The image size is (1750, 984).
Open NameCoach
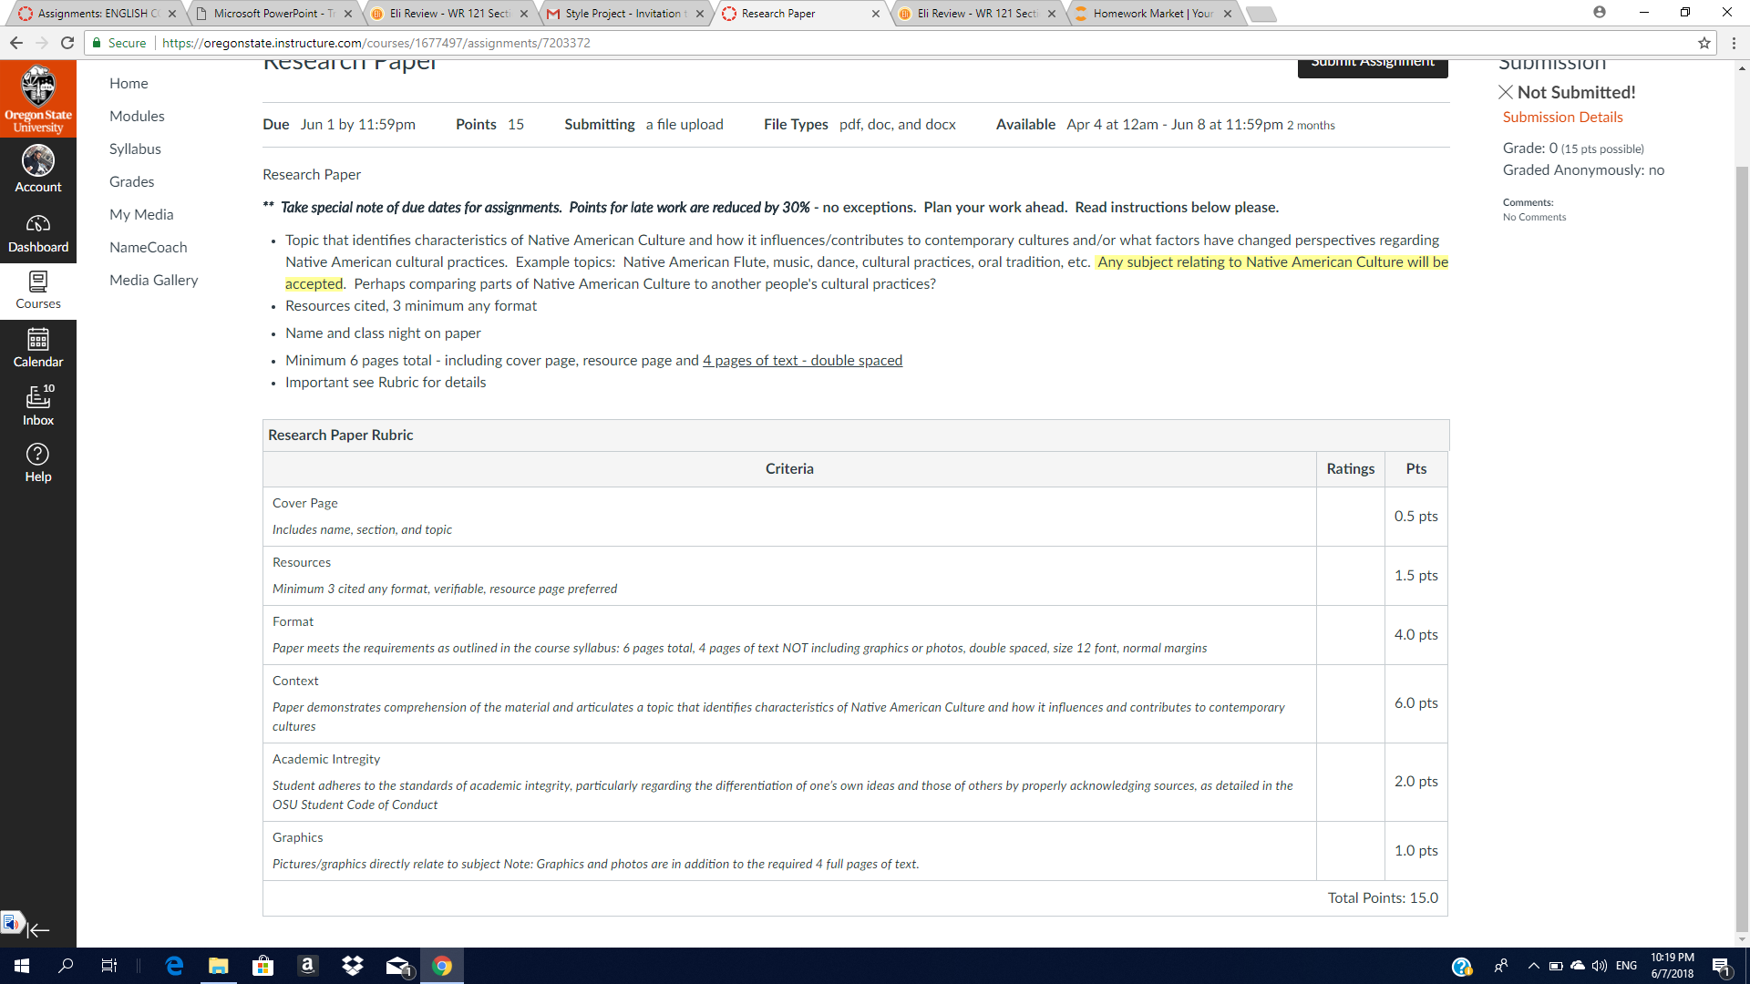pyautogui.click(x=148, y=247)
